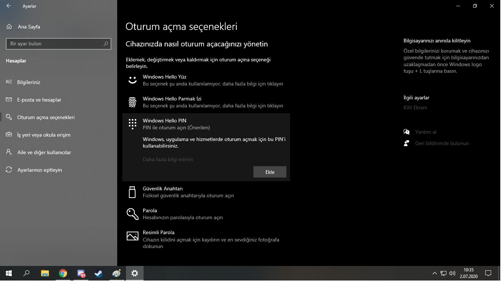Expand the Güvenlik Anahtarı option

click(x=206, y=192)
